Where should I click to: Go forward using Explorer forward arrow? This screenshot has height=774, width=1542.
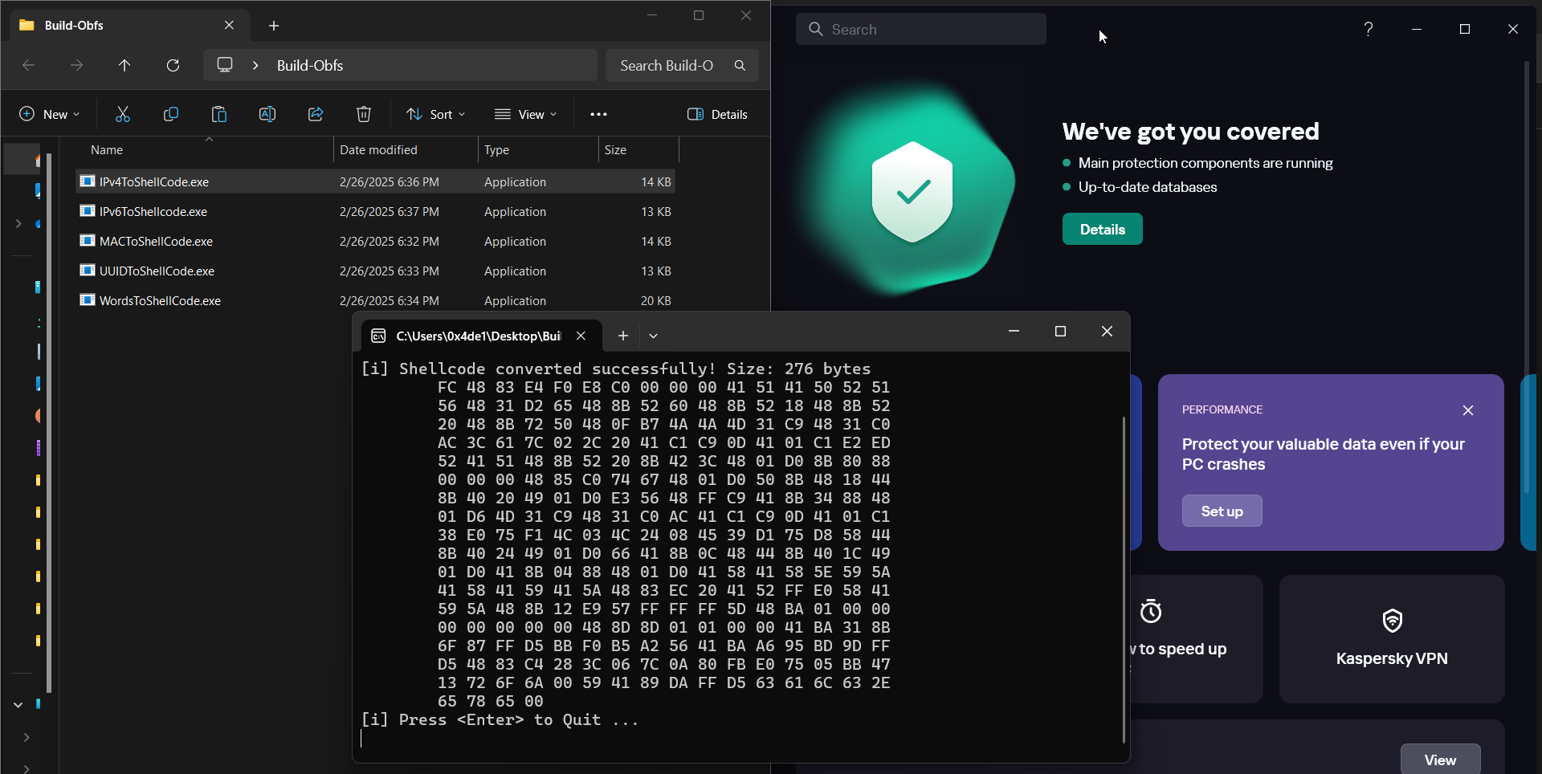[x=76, y=65]
